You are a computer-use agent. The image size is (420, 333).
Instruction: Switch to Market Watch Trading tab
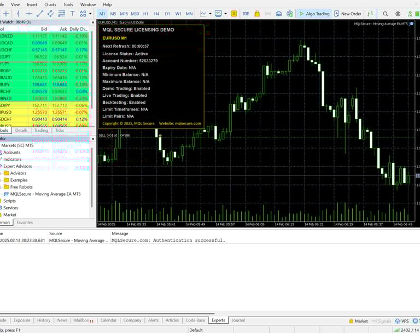[41, 130]
